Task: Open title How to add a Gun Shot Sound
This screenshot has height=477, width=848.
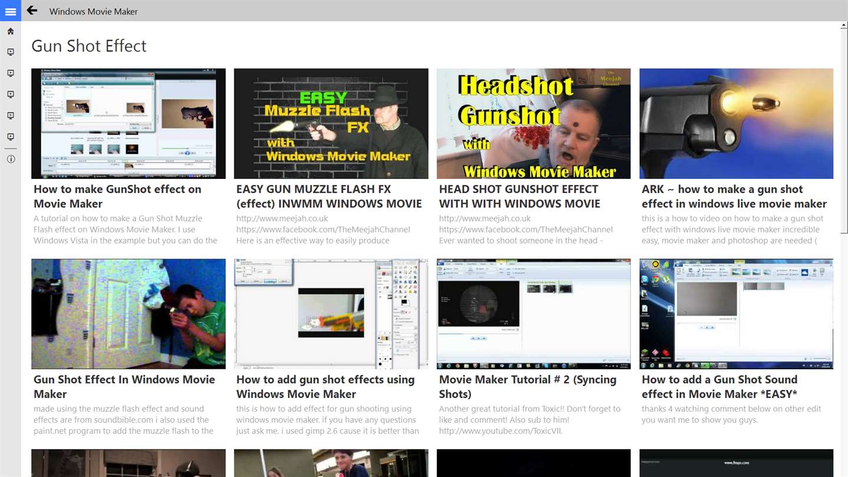Action: pos(720,387)
